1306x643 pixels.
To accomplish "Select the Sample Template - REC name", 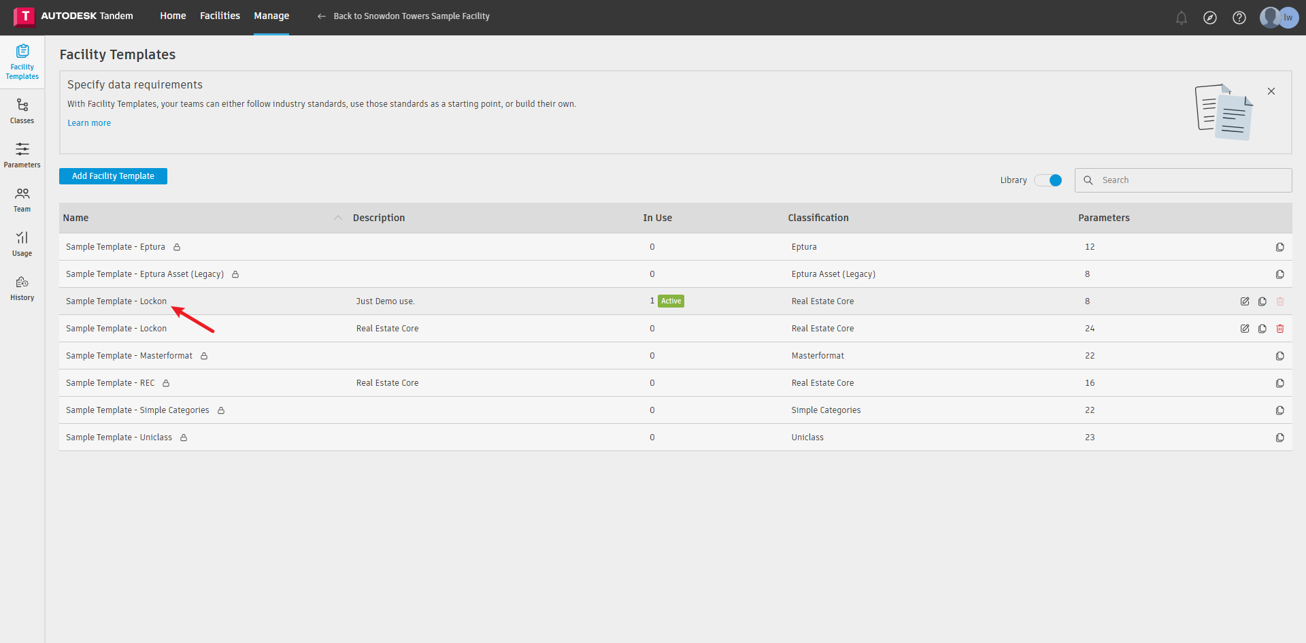I will 110,383.
